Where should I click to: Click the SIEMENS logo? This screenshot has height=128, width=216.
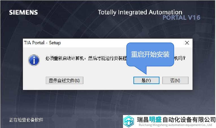click(23, 12)
